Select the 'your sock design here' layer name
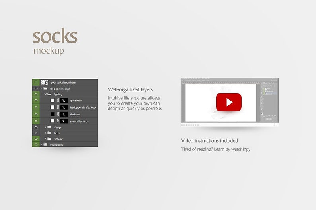This screenshot has width=316, height=210. 63,82
